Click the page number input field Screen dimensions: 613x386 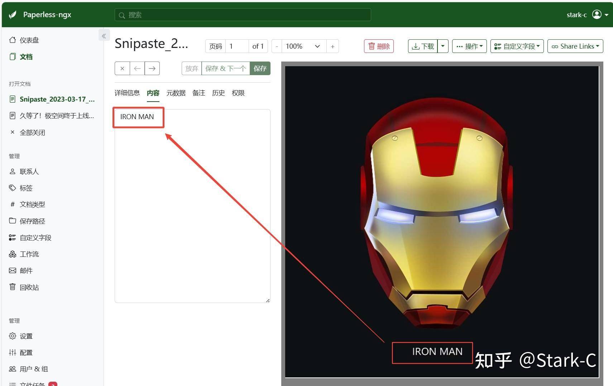coord(237,46)
